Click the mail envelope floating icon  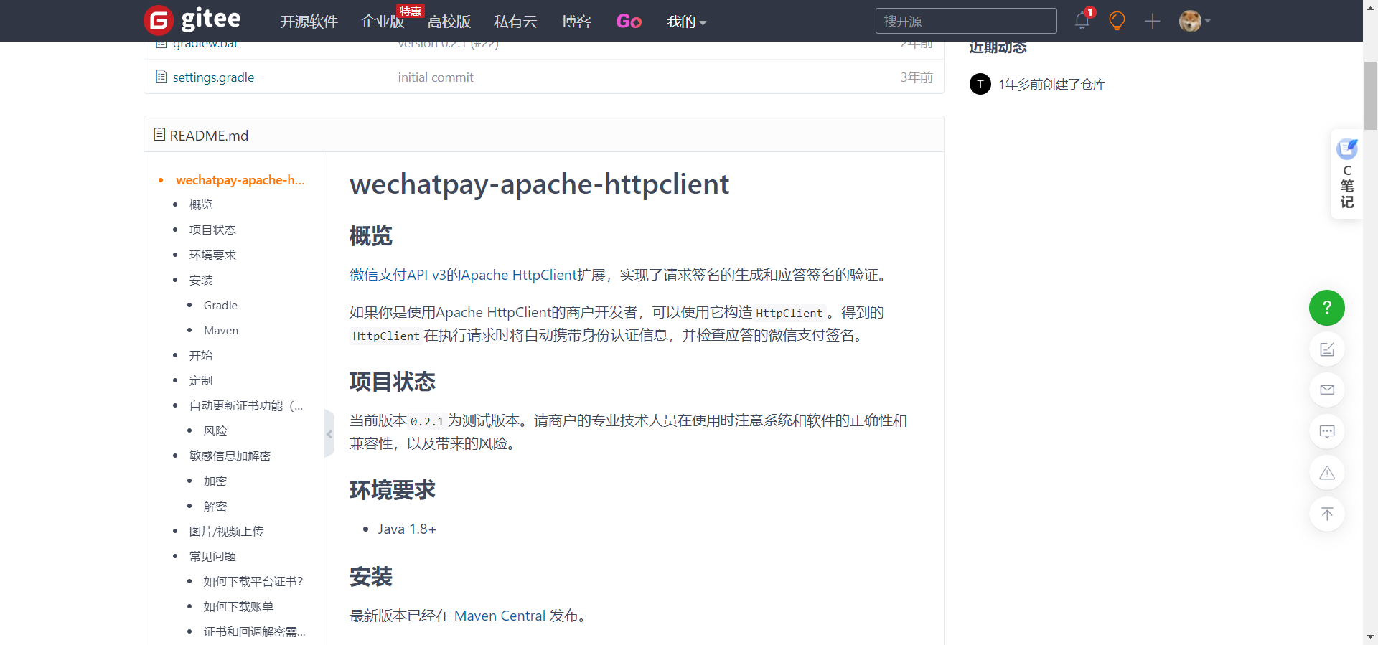click(x=1327, y=390)
